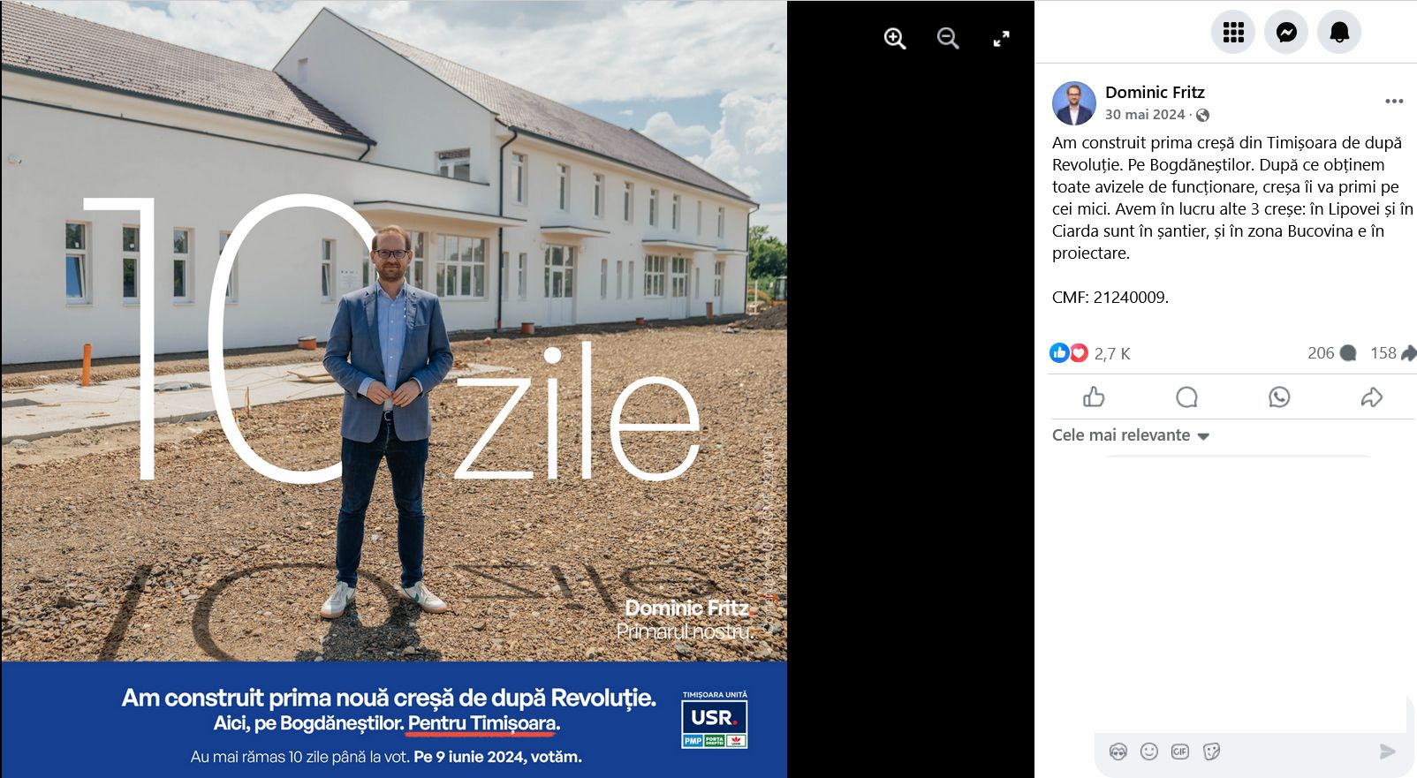Expand the Cele mai relevante sorting dropdown
Viewport: 1417px width, 778px height.
[x=1131, y=435]
